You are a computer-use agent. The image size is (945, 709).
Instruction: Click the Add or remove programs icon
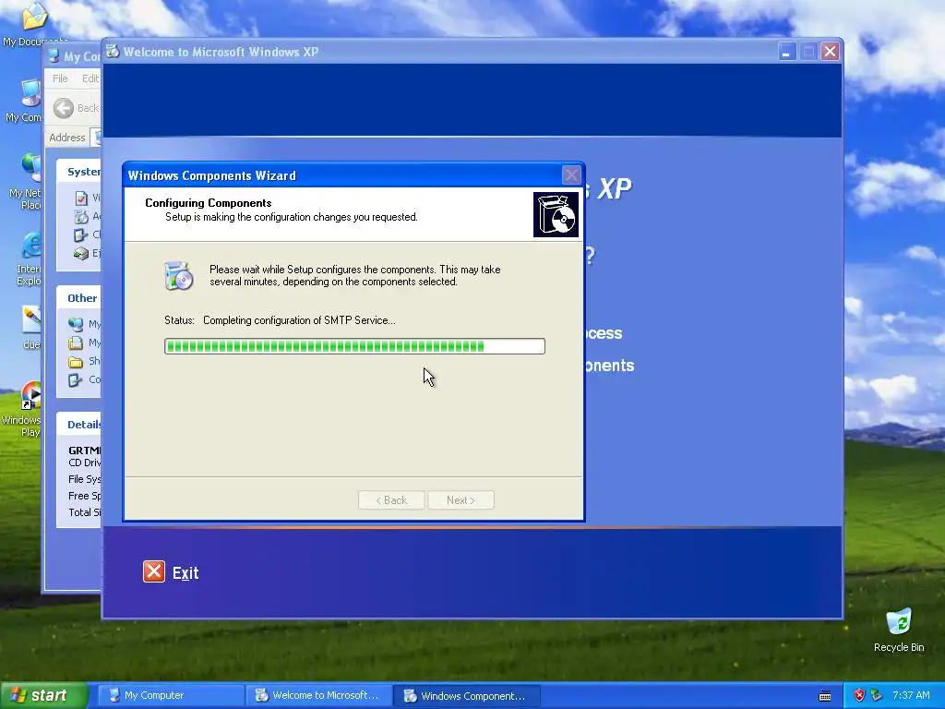tap(81, 216)
